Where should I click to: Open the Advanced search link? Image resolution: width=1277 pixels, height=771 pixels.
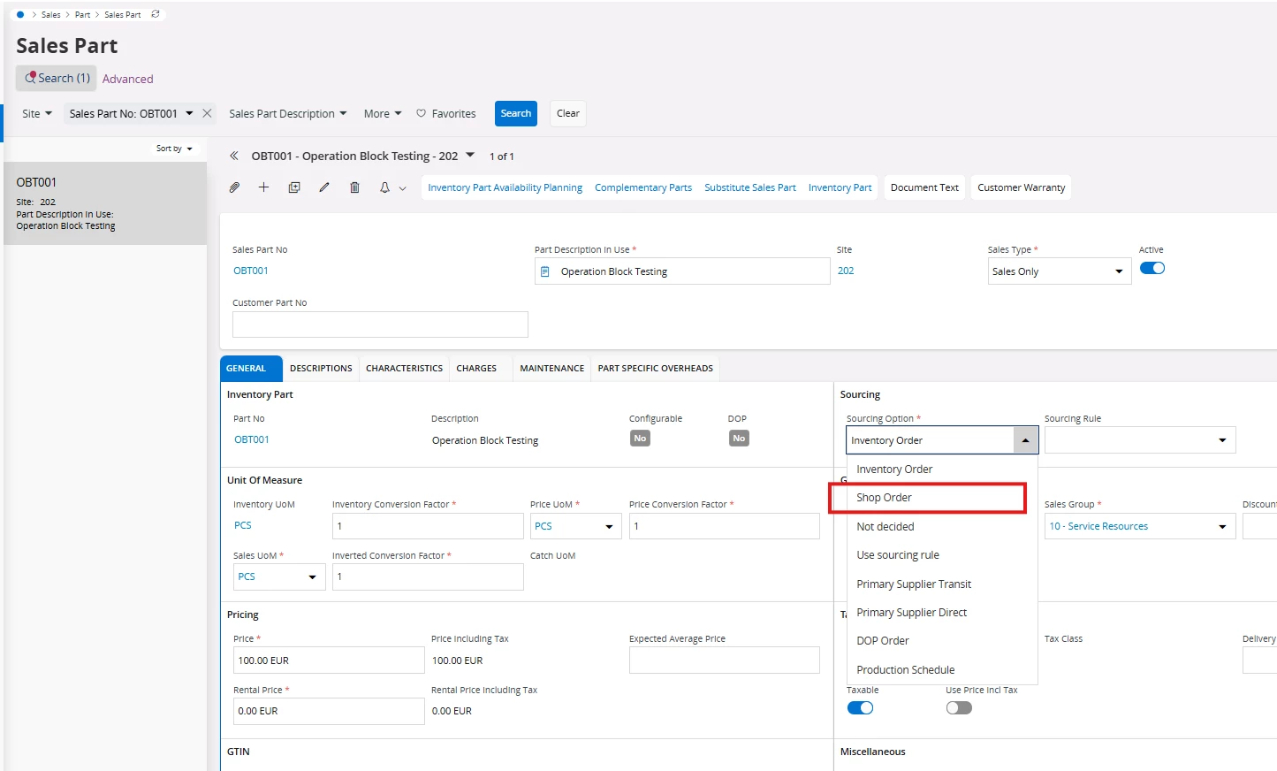128,79
